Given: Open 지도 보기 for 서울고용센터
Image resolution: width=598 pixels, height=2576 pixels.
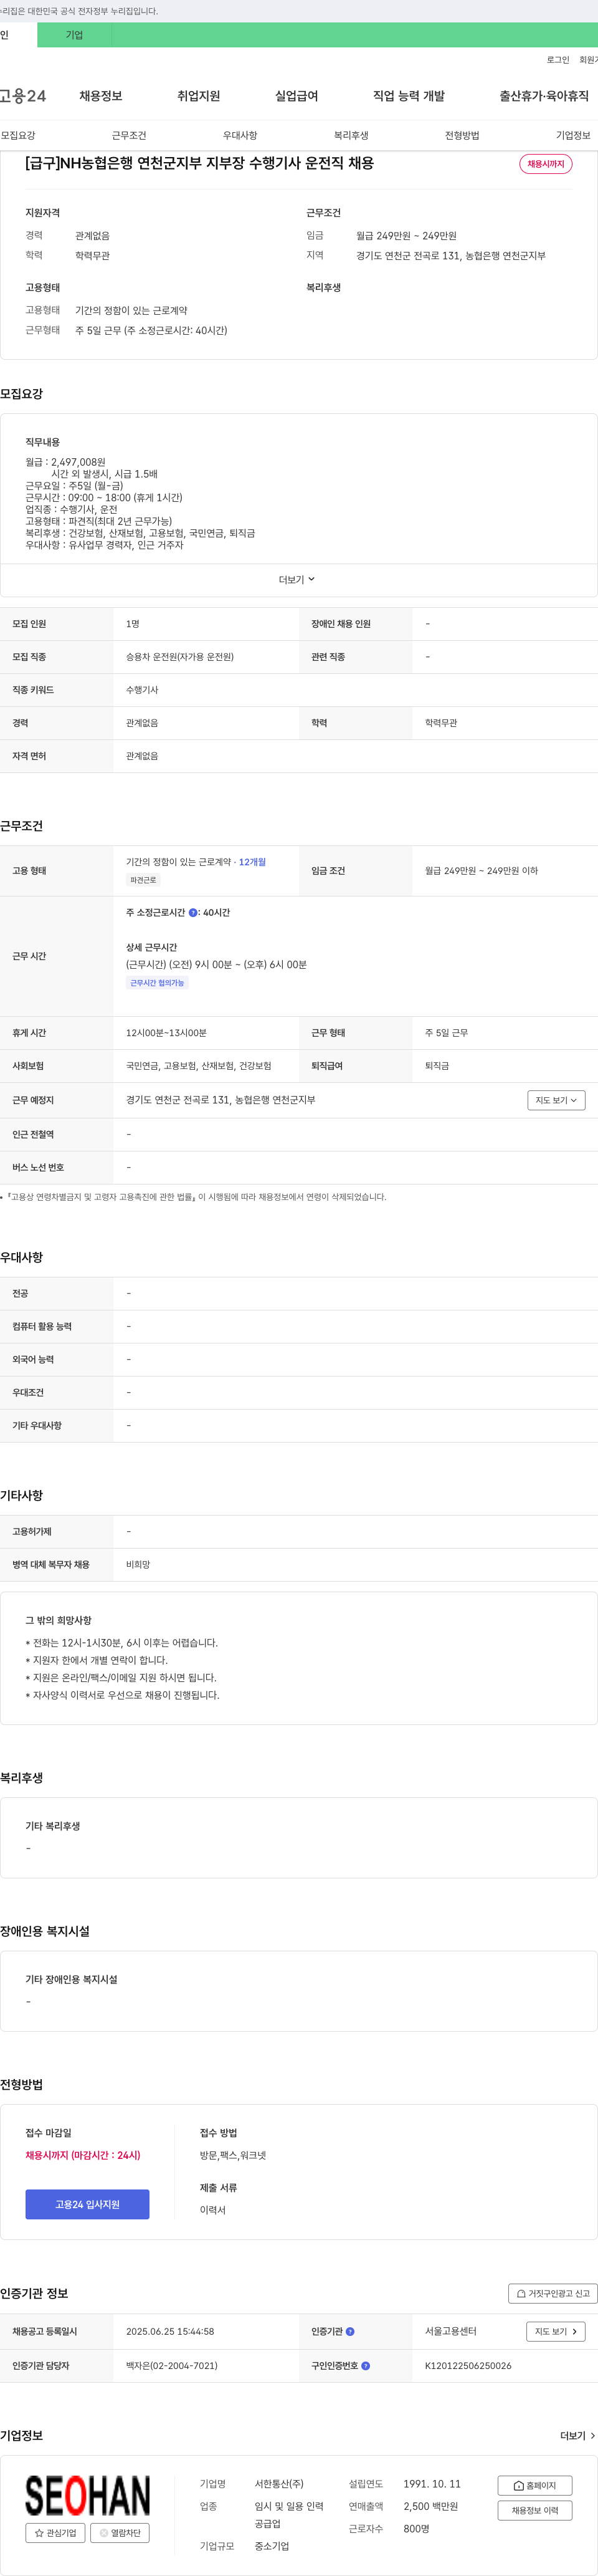Looking at the screenshot, I should (556, 2331).
